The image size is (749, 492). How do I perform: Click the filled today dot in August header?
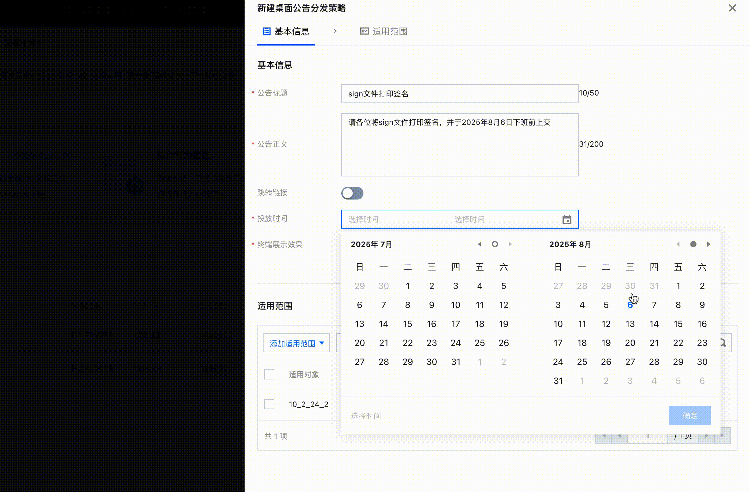pyautogui.click(x=693, y=244)
